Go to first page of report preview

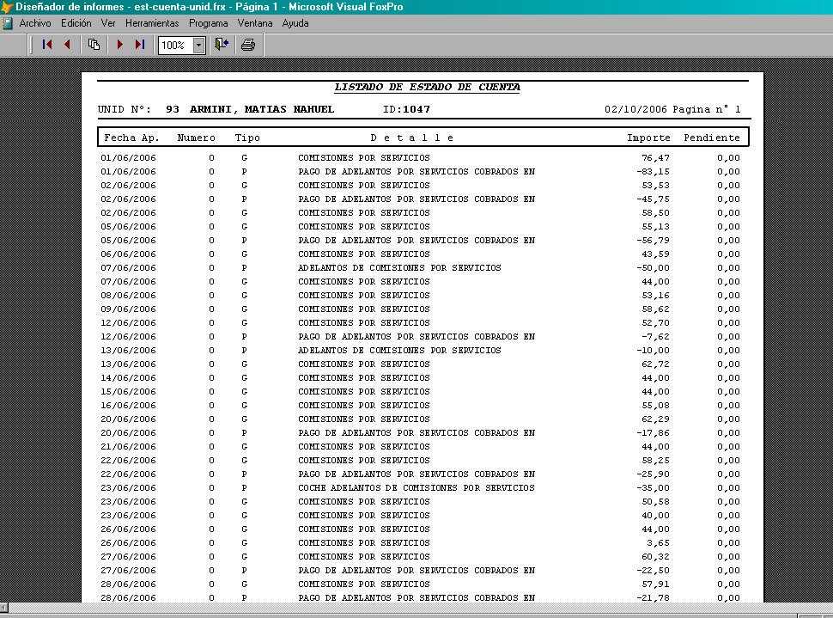47,45
